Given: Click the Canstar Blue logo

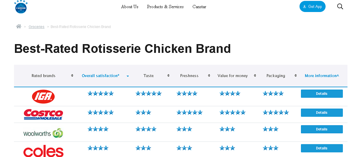Looking at the screenshot, I should (21, 7).
